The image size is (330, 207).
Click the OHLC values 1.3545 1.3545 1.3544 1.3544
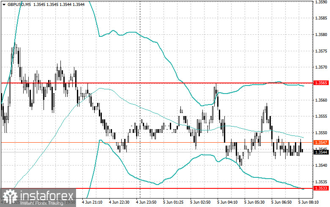(59, 4)
